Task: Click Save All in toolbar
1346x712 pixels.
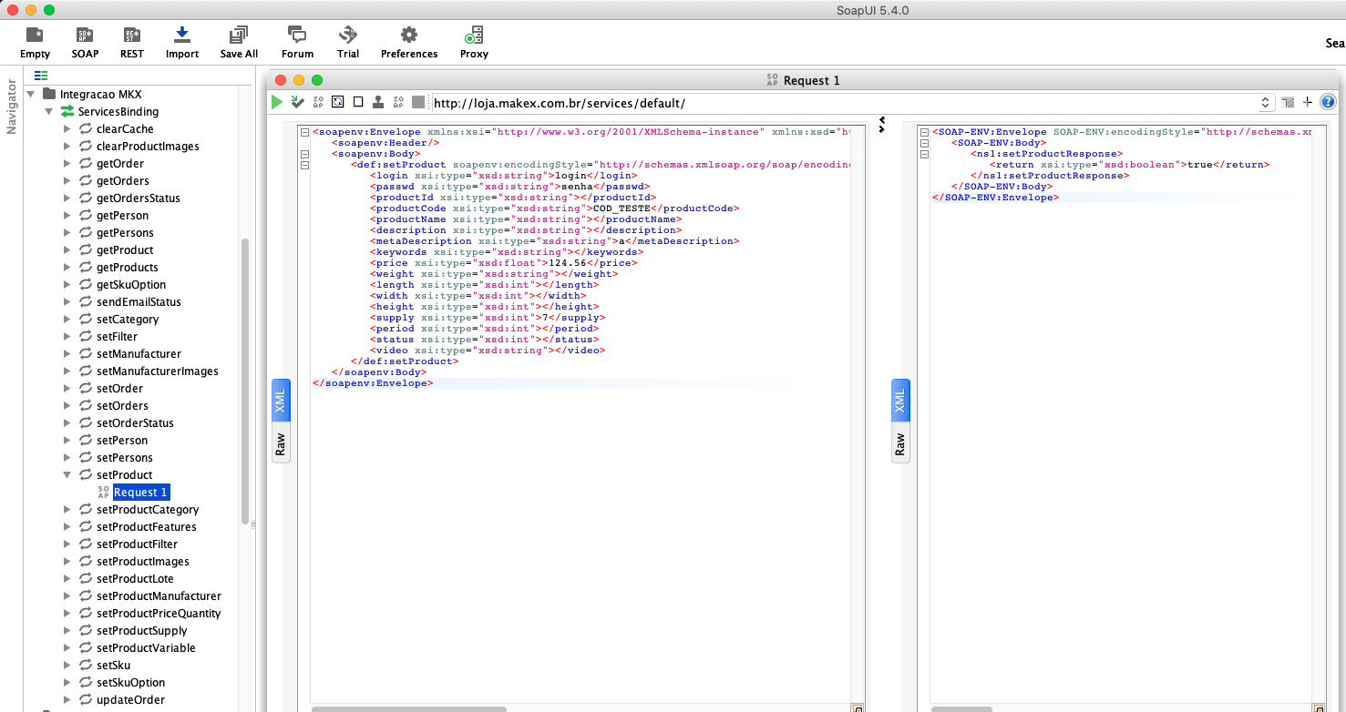Action: 239,43
